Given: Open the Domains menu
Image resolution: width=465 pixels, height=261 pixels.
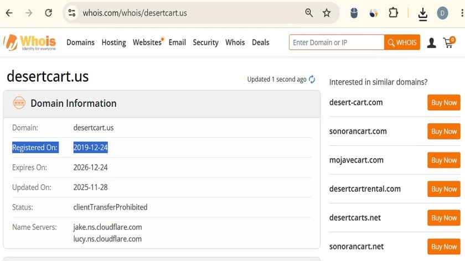Looking at the screenshot, I should tap(80, 43).
